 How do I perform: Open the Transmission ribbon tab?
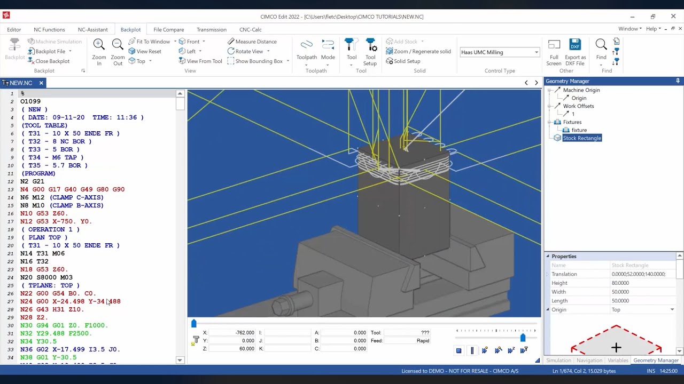click(212, 29)
